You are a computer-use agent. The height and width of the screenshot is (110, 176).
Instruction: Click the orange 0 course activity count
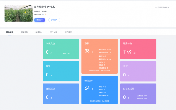[x=46, y=15]
